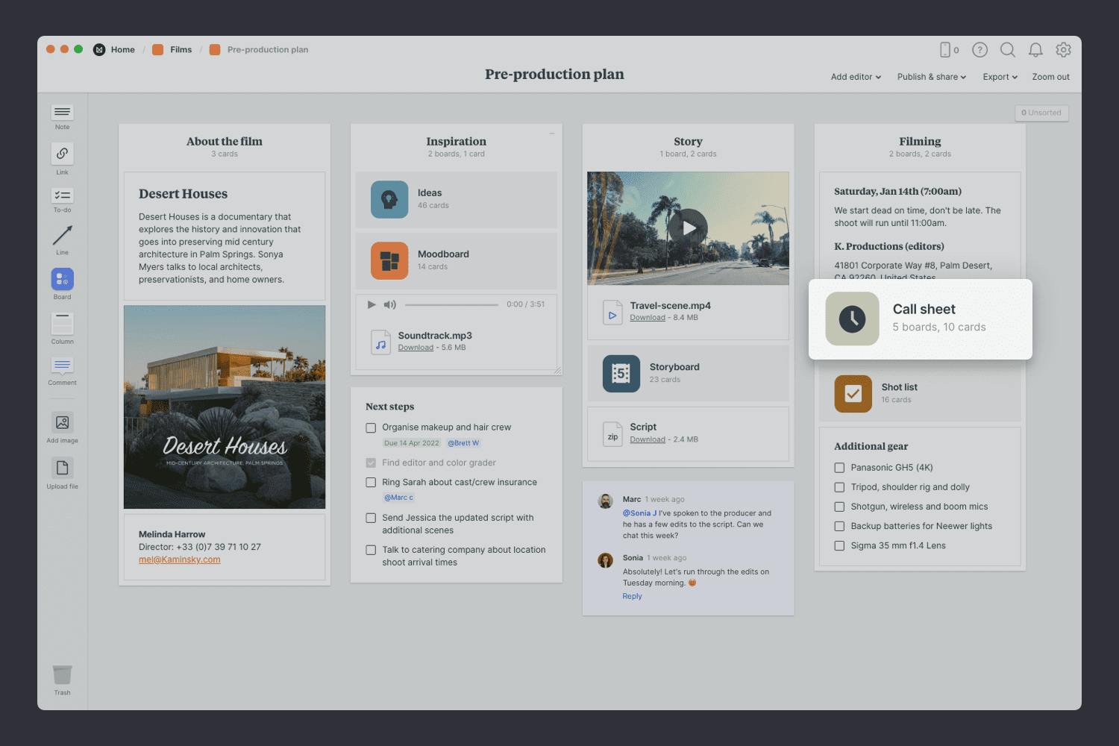This screenshot has width=1119, height=746.
Task: Open the notifications bell
Action: [1035, 50]
